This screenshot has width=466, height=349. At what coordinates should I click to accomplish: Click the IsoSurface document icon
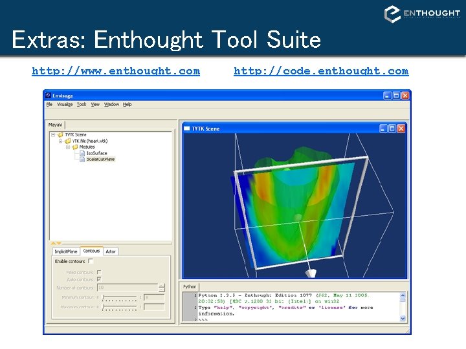point(82,153)
